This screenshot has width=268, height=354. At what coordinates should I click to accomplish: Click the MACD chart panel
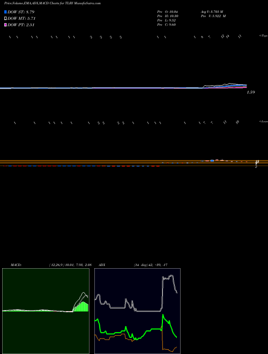46,311
